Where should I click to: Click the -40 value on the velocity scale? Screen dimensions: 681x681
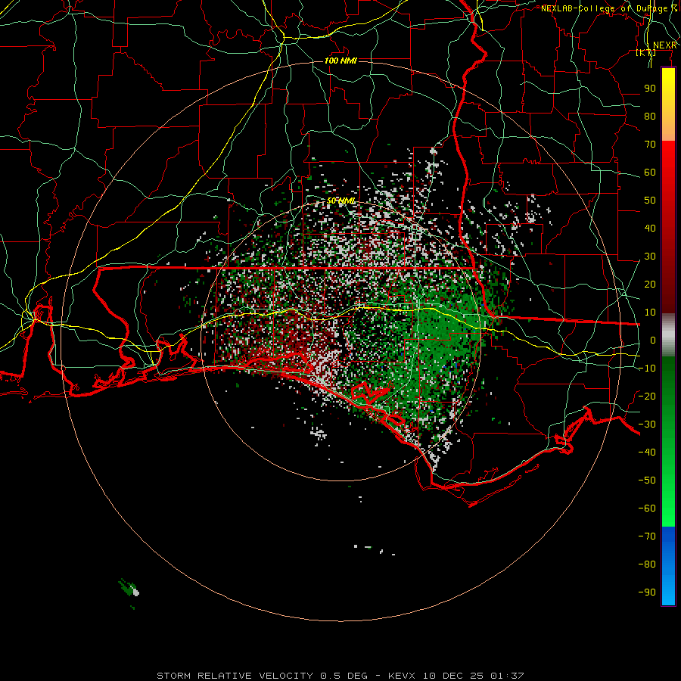(x=647, y=452)
